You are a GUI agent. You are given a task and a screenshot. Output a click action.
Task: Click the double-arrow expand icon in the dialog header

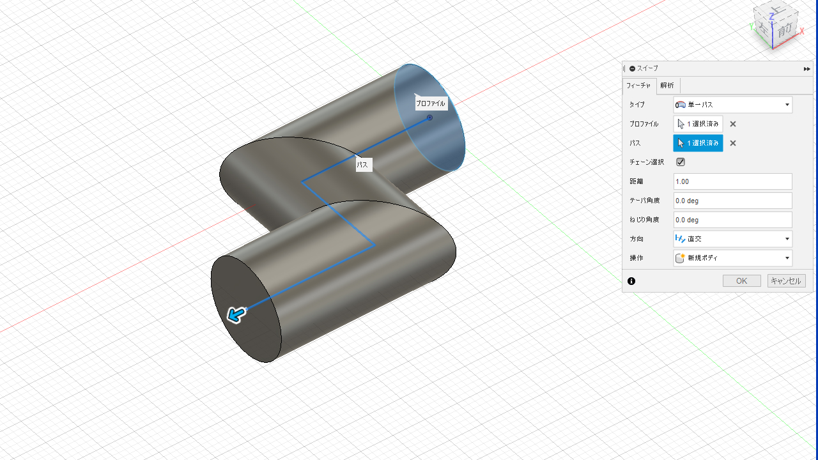click(x=807, y=68)
